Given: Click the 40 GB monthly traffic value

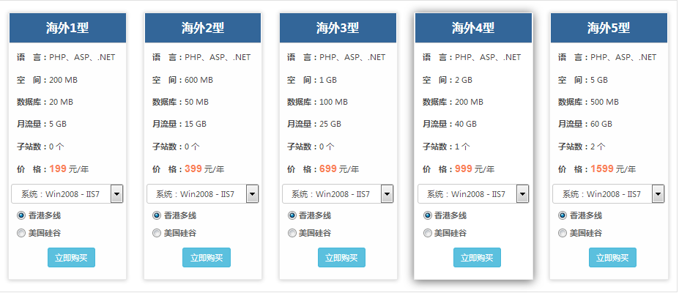Looking at the screenshot, I should tap(466, 125).
